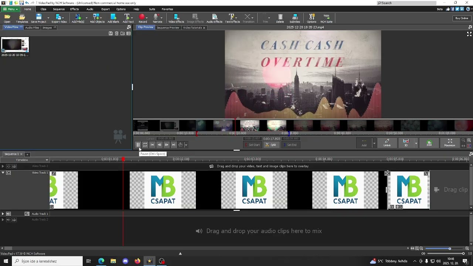Click the Buy Online button
The width and height of the screenshot is (473, 266).
click(x=462, y=18)
